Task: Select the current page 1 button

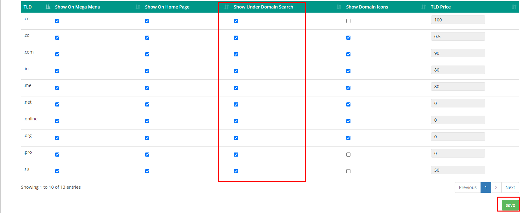Action: 486,187
